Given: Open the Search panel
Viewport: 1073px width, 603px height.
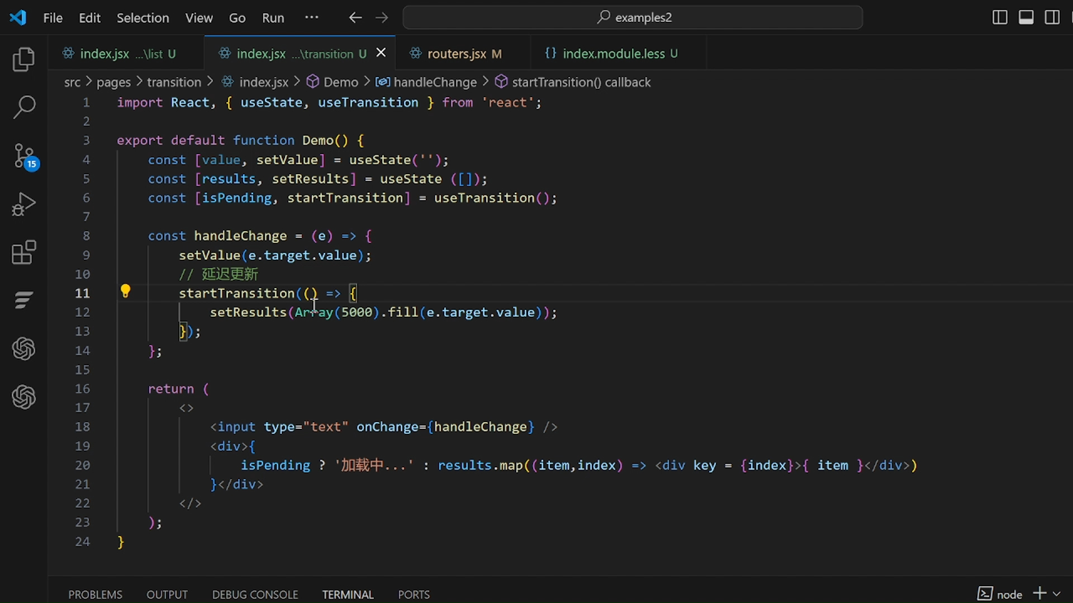Looking at the screenshot, I should 23,106.
